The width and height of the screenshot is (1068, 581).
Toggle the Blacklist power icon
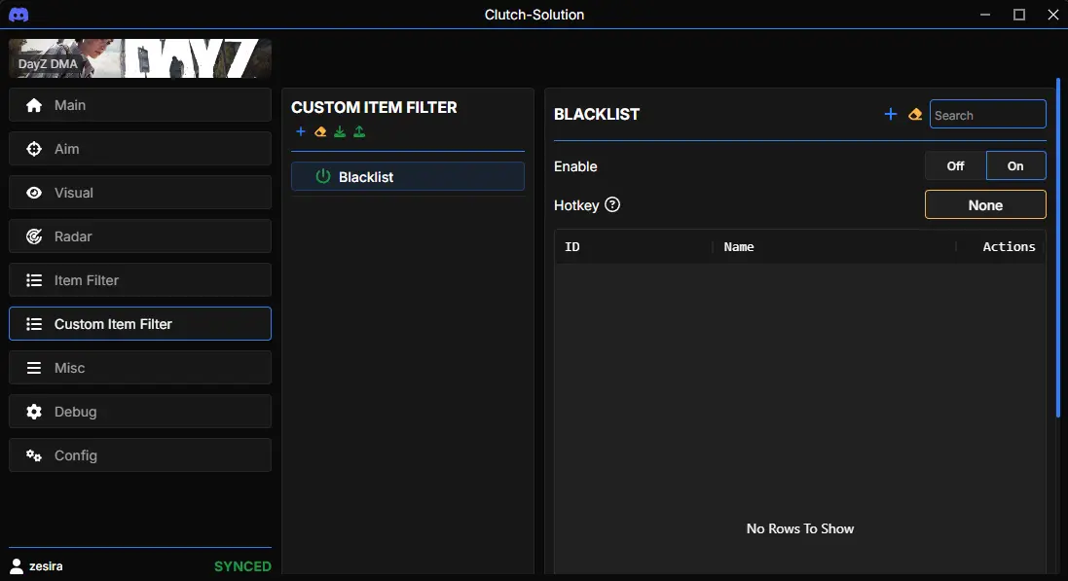(x=323, y=177)
